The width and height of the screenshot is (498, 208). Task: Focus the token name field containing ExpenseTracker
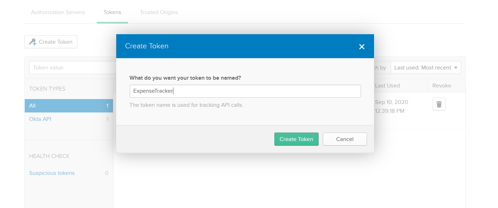click(x=245, y=91)
